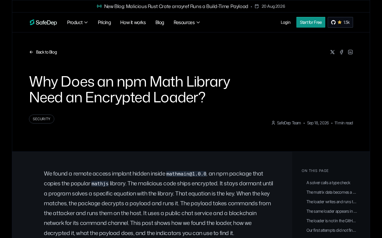Image resolution: width=382 pixels, height=238 pixels.
Task: Click the SafeDep Team author name
Action: coord(289,123)
